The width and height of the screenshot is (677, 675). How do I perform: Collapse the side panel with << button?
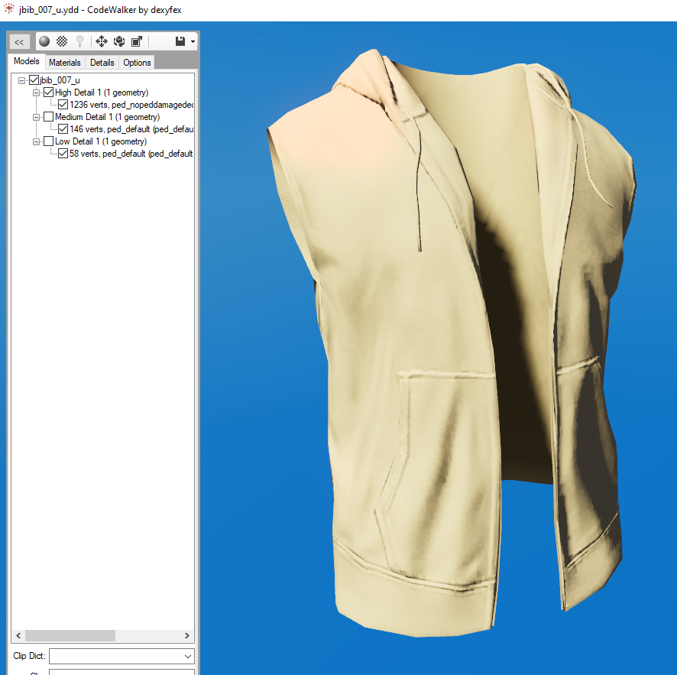coord(19,42)
